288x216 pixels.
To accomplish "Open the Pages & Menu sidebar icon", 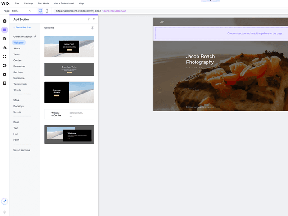I will 4,39.
